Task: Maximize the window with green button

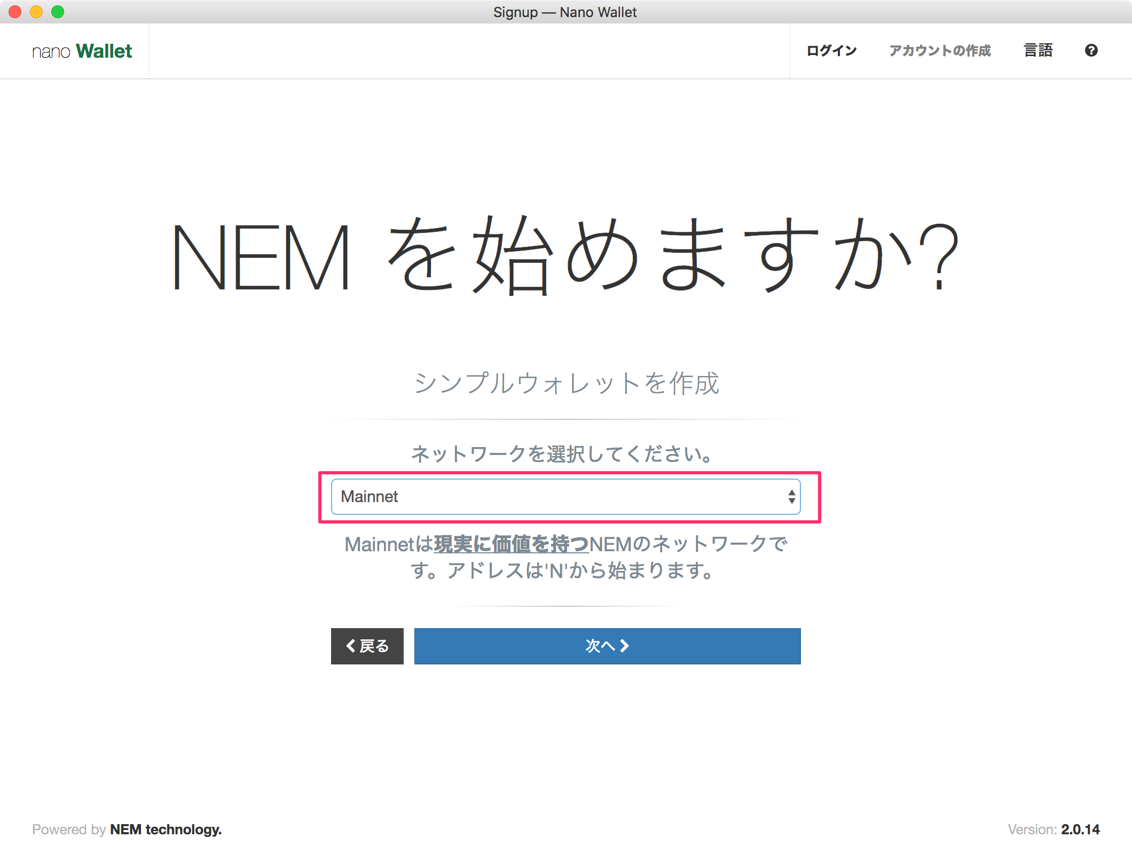Action: point(58,12)
